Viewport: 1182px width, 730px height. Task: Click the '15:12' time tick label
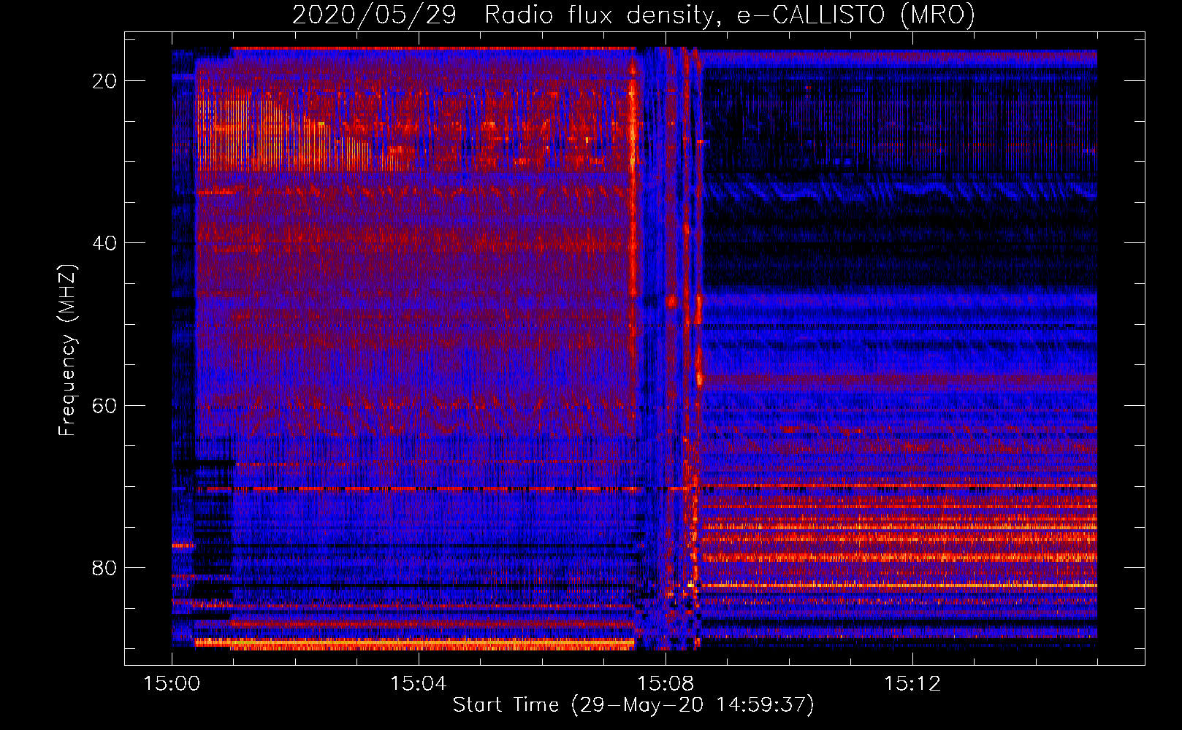pos(912,684)
